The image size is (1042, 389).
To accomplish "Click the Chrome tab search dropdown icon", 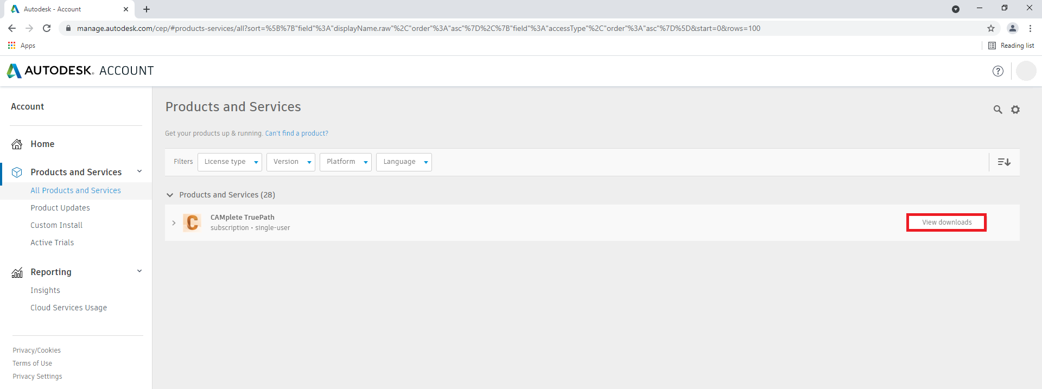I will (x=956, y=9).
